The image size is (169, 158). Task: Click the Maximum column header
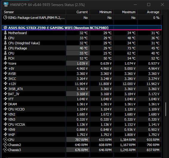[x=126, y=12]
